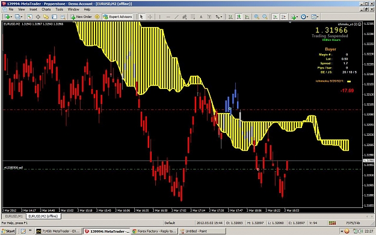Image resolution: width=376 pixels, height=235 pixels.
Task: Open the Tools menu
Action: (59, 10)
